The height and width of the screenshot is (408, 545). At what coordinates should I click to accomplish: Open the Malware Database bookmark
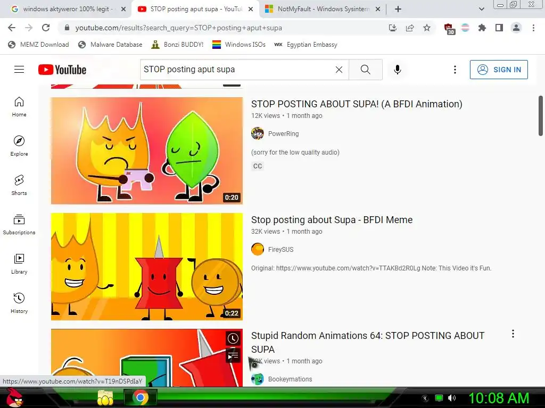click(111, 45)
